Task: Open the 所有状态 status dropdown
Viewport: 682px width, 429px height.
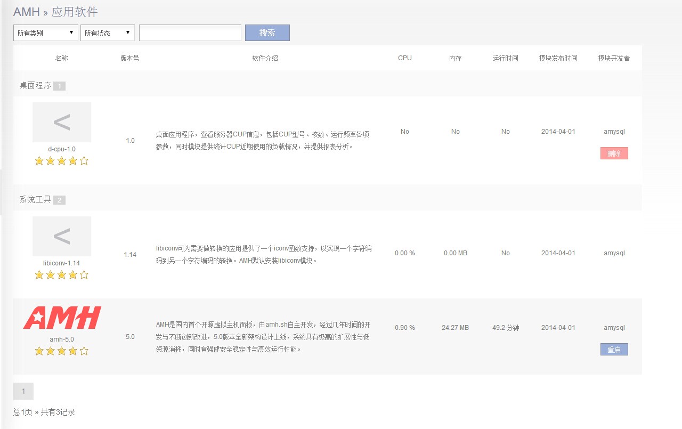Action: click(x=107, y=33)
